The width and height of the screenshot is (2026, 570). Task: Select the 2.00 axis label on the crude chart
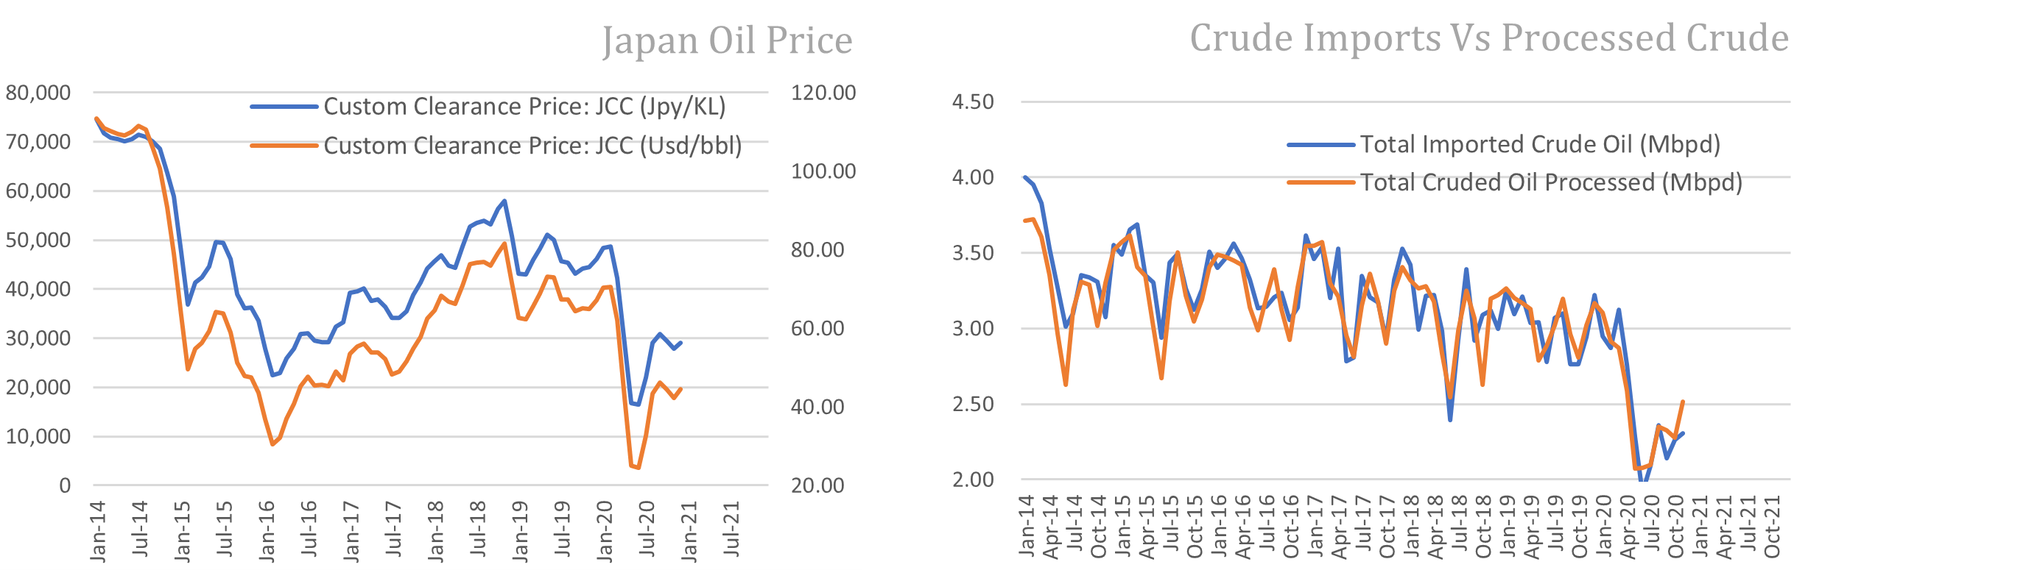973,479
